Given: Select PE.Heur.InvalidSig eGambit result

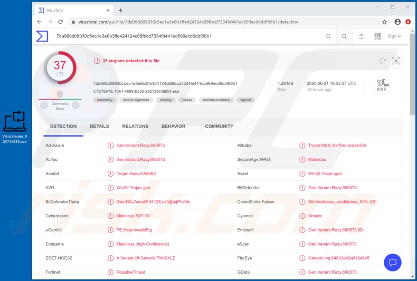Looking at the screenshot, I should click(134, 230).
